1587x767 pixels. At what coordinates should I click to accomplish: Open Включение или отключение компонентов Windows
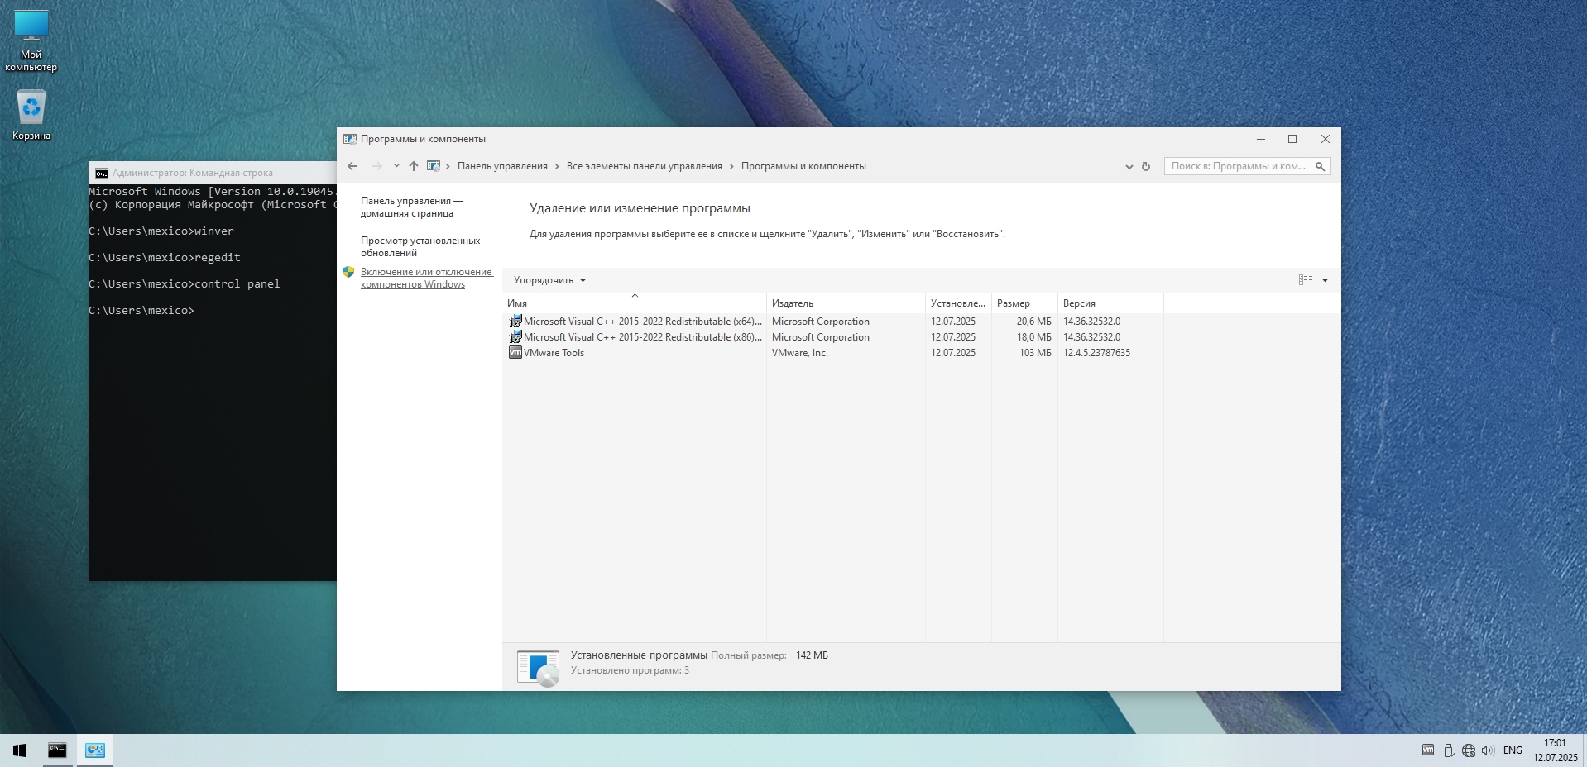(x=426, y=278)
